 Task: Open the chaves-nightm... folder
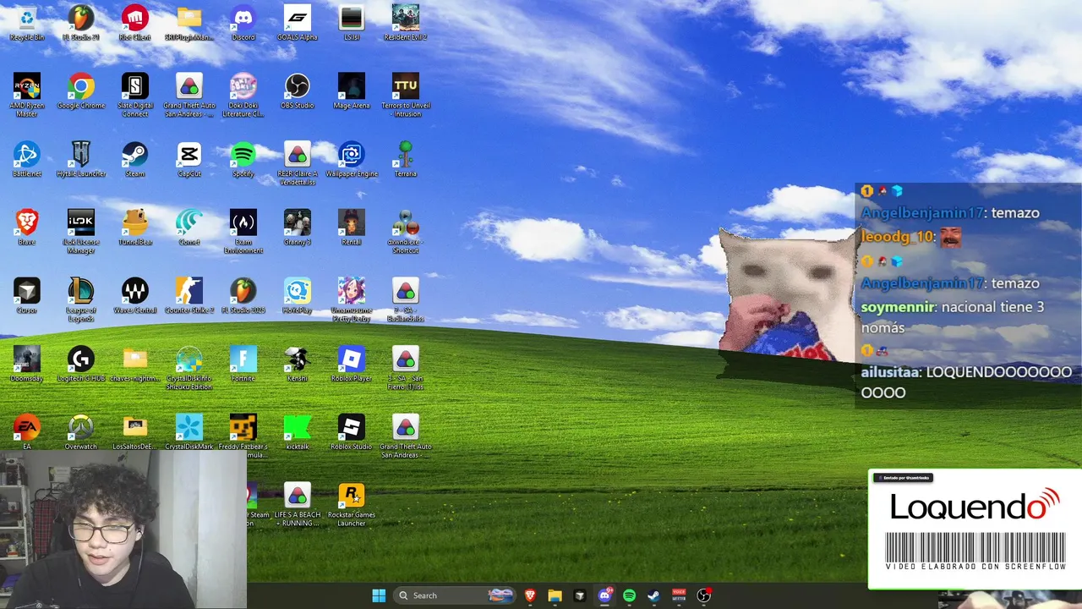point(135,365)
